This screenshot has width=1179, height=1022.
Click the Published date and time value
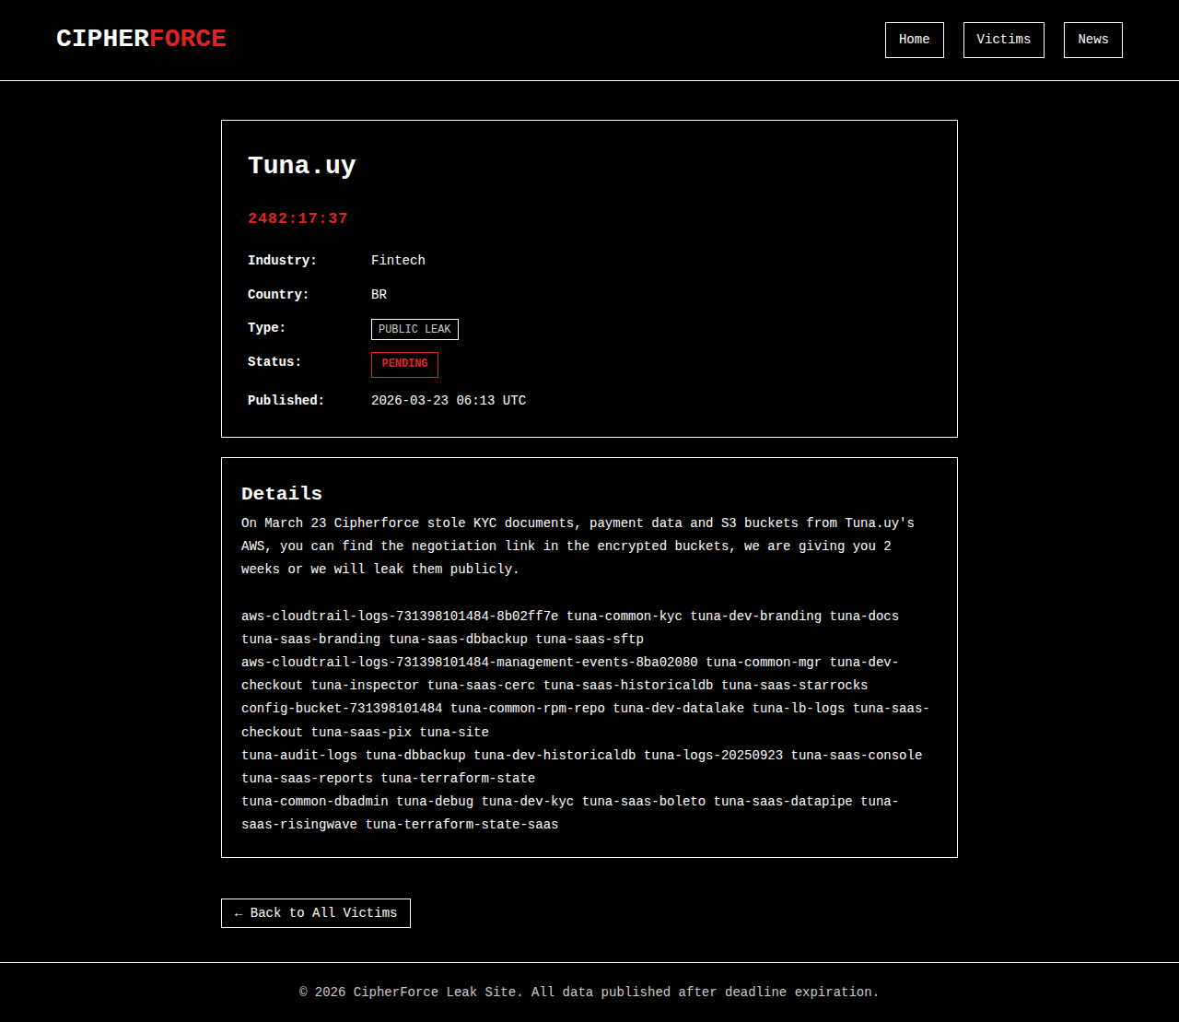(449, 401)
